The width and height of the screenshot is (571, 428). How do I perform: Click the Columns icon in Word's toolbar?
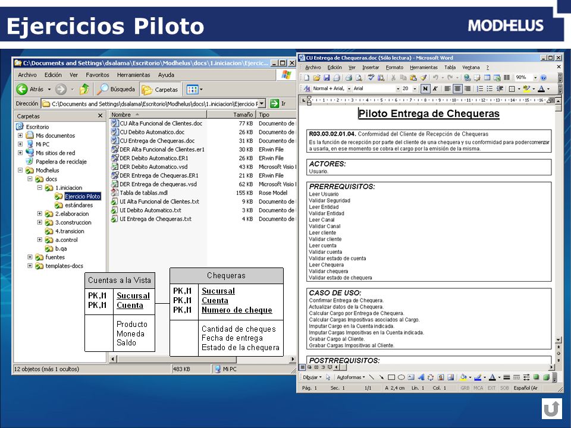tap(507, 77)
